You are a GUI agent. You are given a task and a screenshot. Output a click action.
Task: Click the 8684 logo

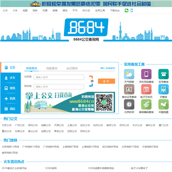[86, 27]
